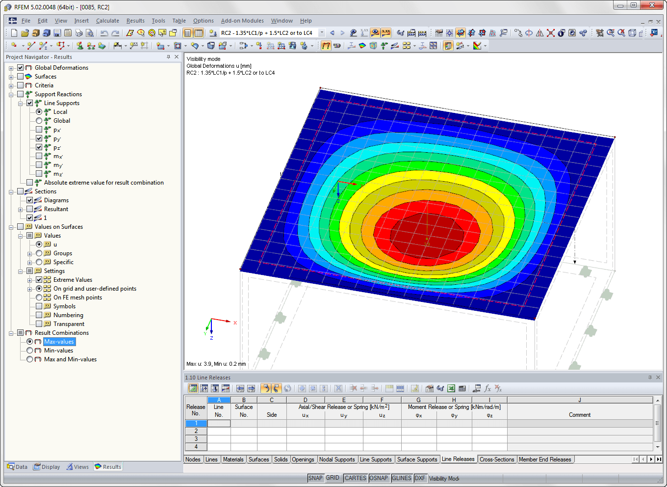This screenshot has width=667, height=487.
Task: Open the Calculate menu
Action: pos(107,21)
